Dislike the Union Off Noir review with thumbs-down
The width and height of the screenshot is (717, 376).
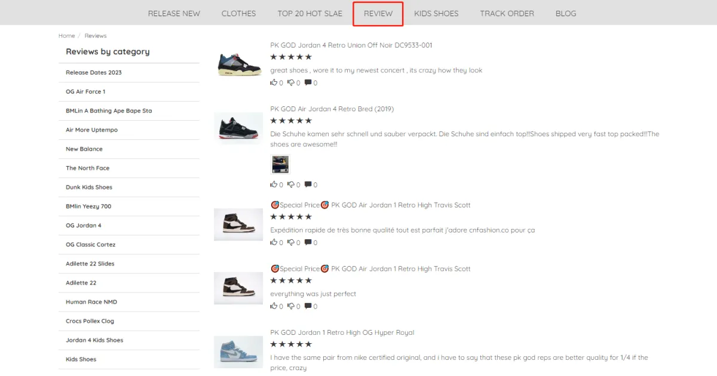[x=292, y=83]
